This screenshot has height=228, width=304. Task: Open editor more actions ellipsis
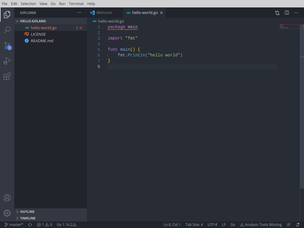[296, 13]
